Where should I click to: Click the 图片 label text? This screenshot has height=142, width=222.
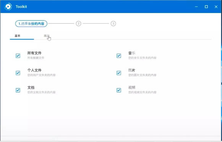click(x=132, y=70)
